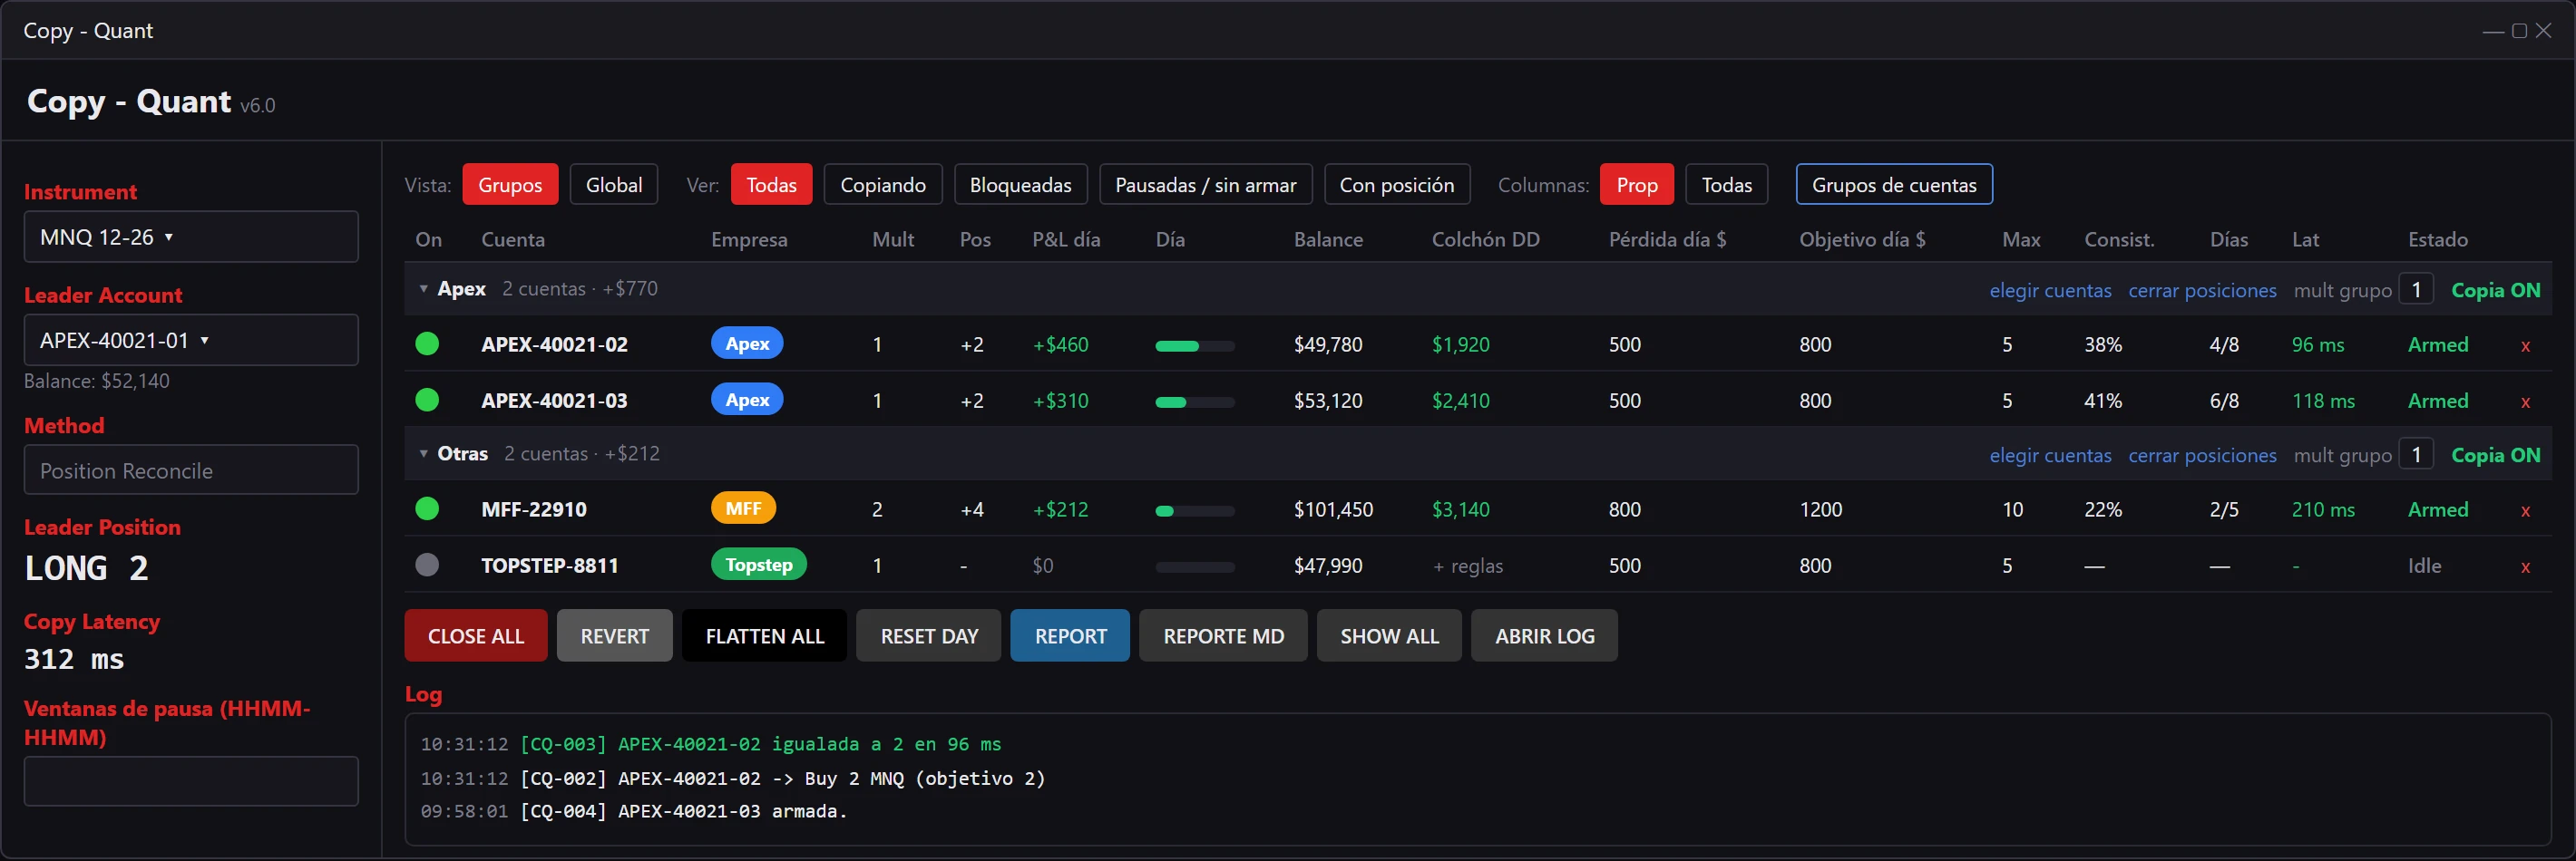Toggle Copia ON for the Apex group
This screenshot has width=2576, height=861.
click(2495, 290)
